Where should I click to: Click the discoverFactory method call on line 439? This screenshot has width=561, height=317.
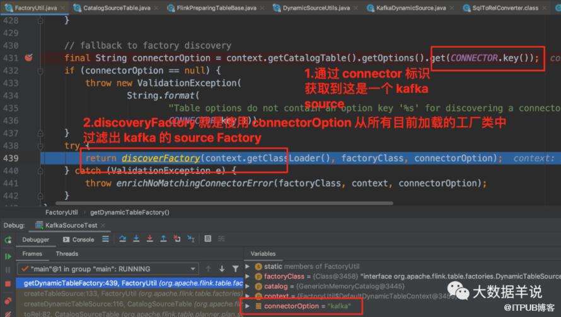point(161,158)
